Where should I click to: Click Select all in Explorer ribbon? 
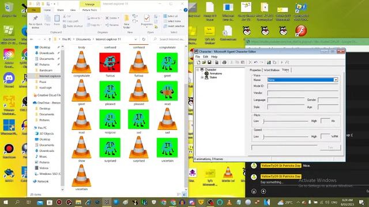[x=171, y=16]
